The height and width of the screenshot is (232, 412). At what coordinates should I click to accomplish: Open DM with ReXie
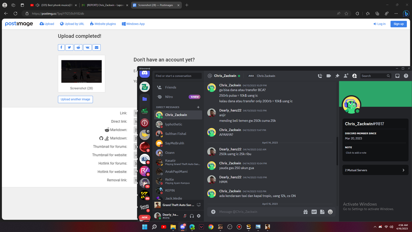(178, 181)
